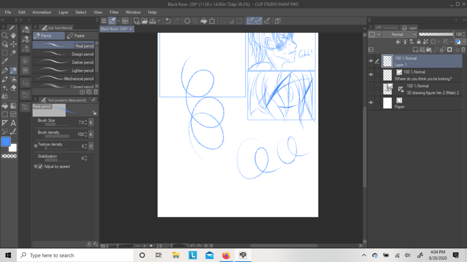Click the Clear/Deselect sunburst icon
This screenshot has height=262, width=467.
tap(187, 21)
